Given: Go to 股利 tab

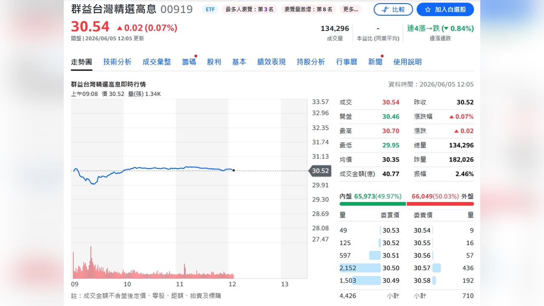Looking at the screenshot, I should click(214, 62).
